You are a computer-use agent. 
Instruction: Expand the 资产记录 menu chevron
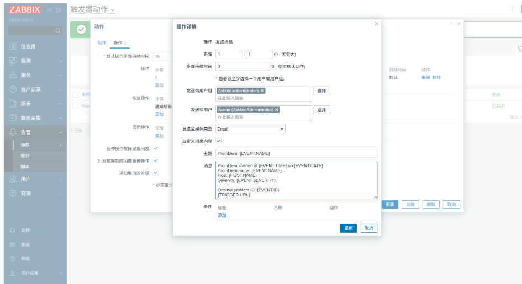[x=61, y=89]
